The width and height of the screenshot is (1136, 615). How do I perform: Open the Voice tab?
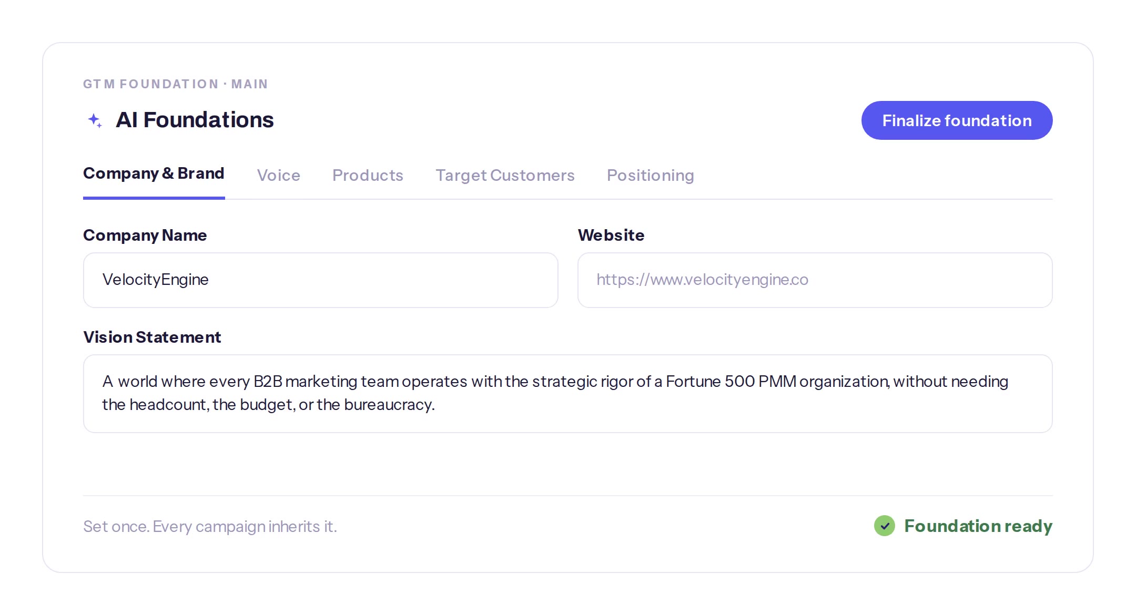278,175
